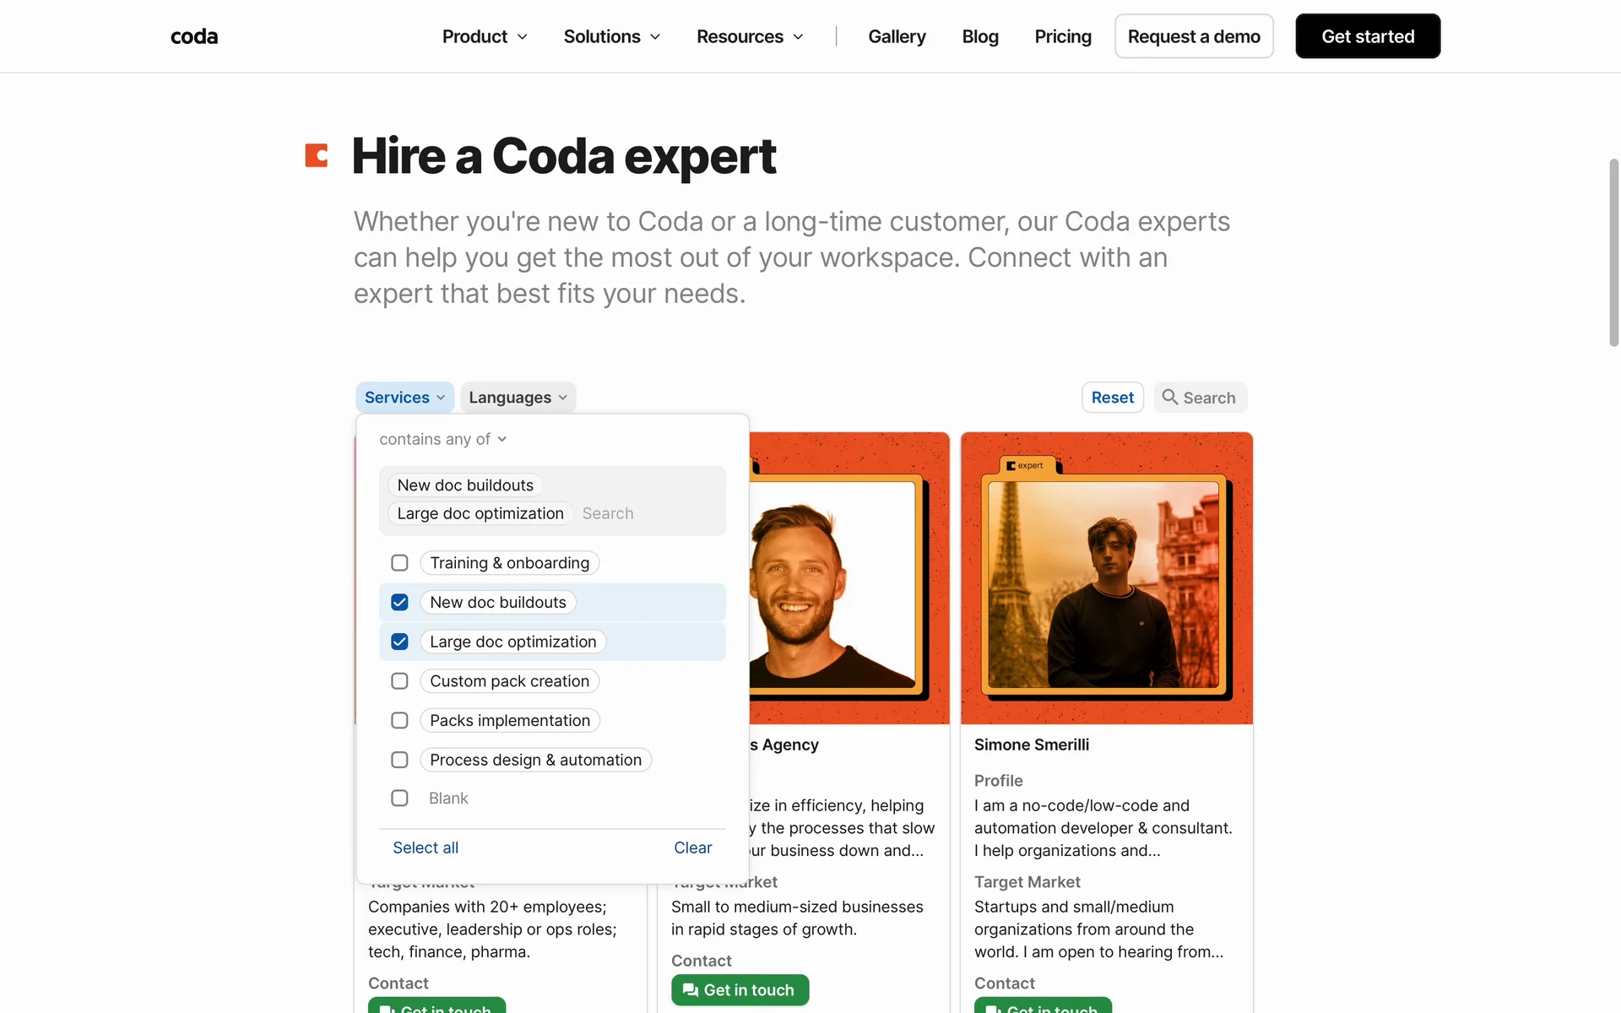The width and height of the screenshot is (1621, 1013).
Task: Open the 'contains any of' operator dropdown
Action: point(442,439)
